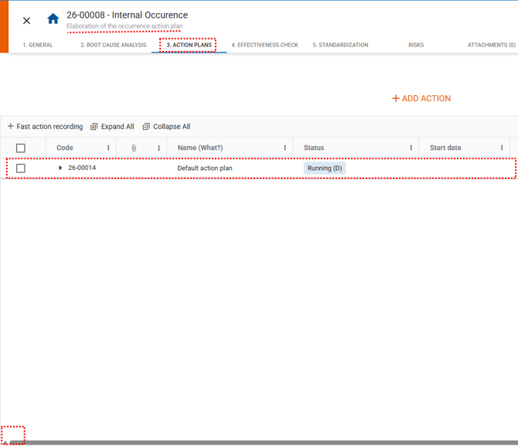Open Status column options menu
The width and height of the screenshot is (518, 446).
411,148
